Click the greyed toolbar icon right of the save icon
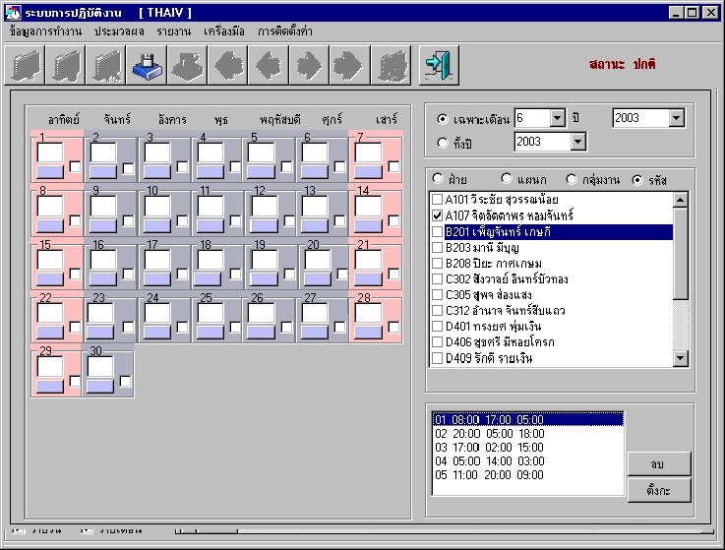Viewport: 725px width, 550px height. [x=187, y=65]
